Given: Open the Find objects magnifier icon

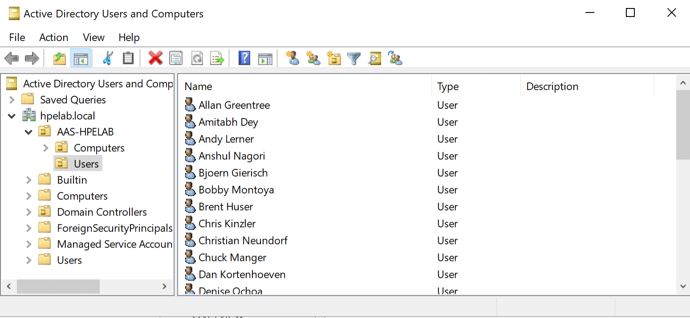Looking at the screenshot, I should [375, 58].
